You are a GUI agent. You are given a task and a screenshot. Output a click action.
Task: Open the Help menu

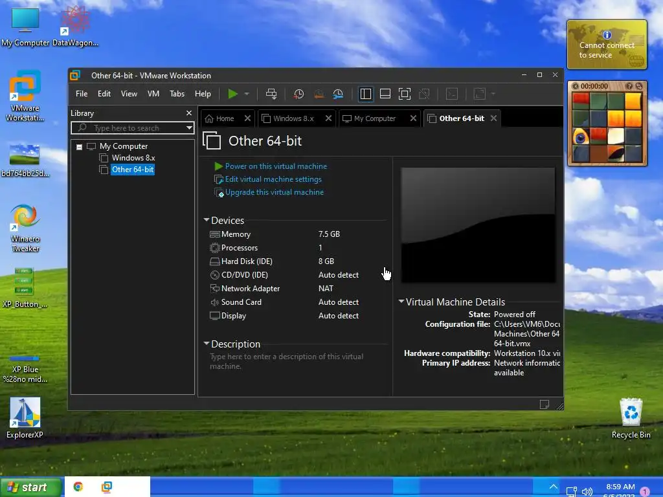(x=203, y=94)
